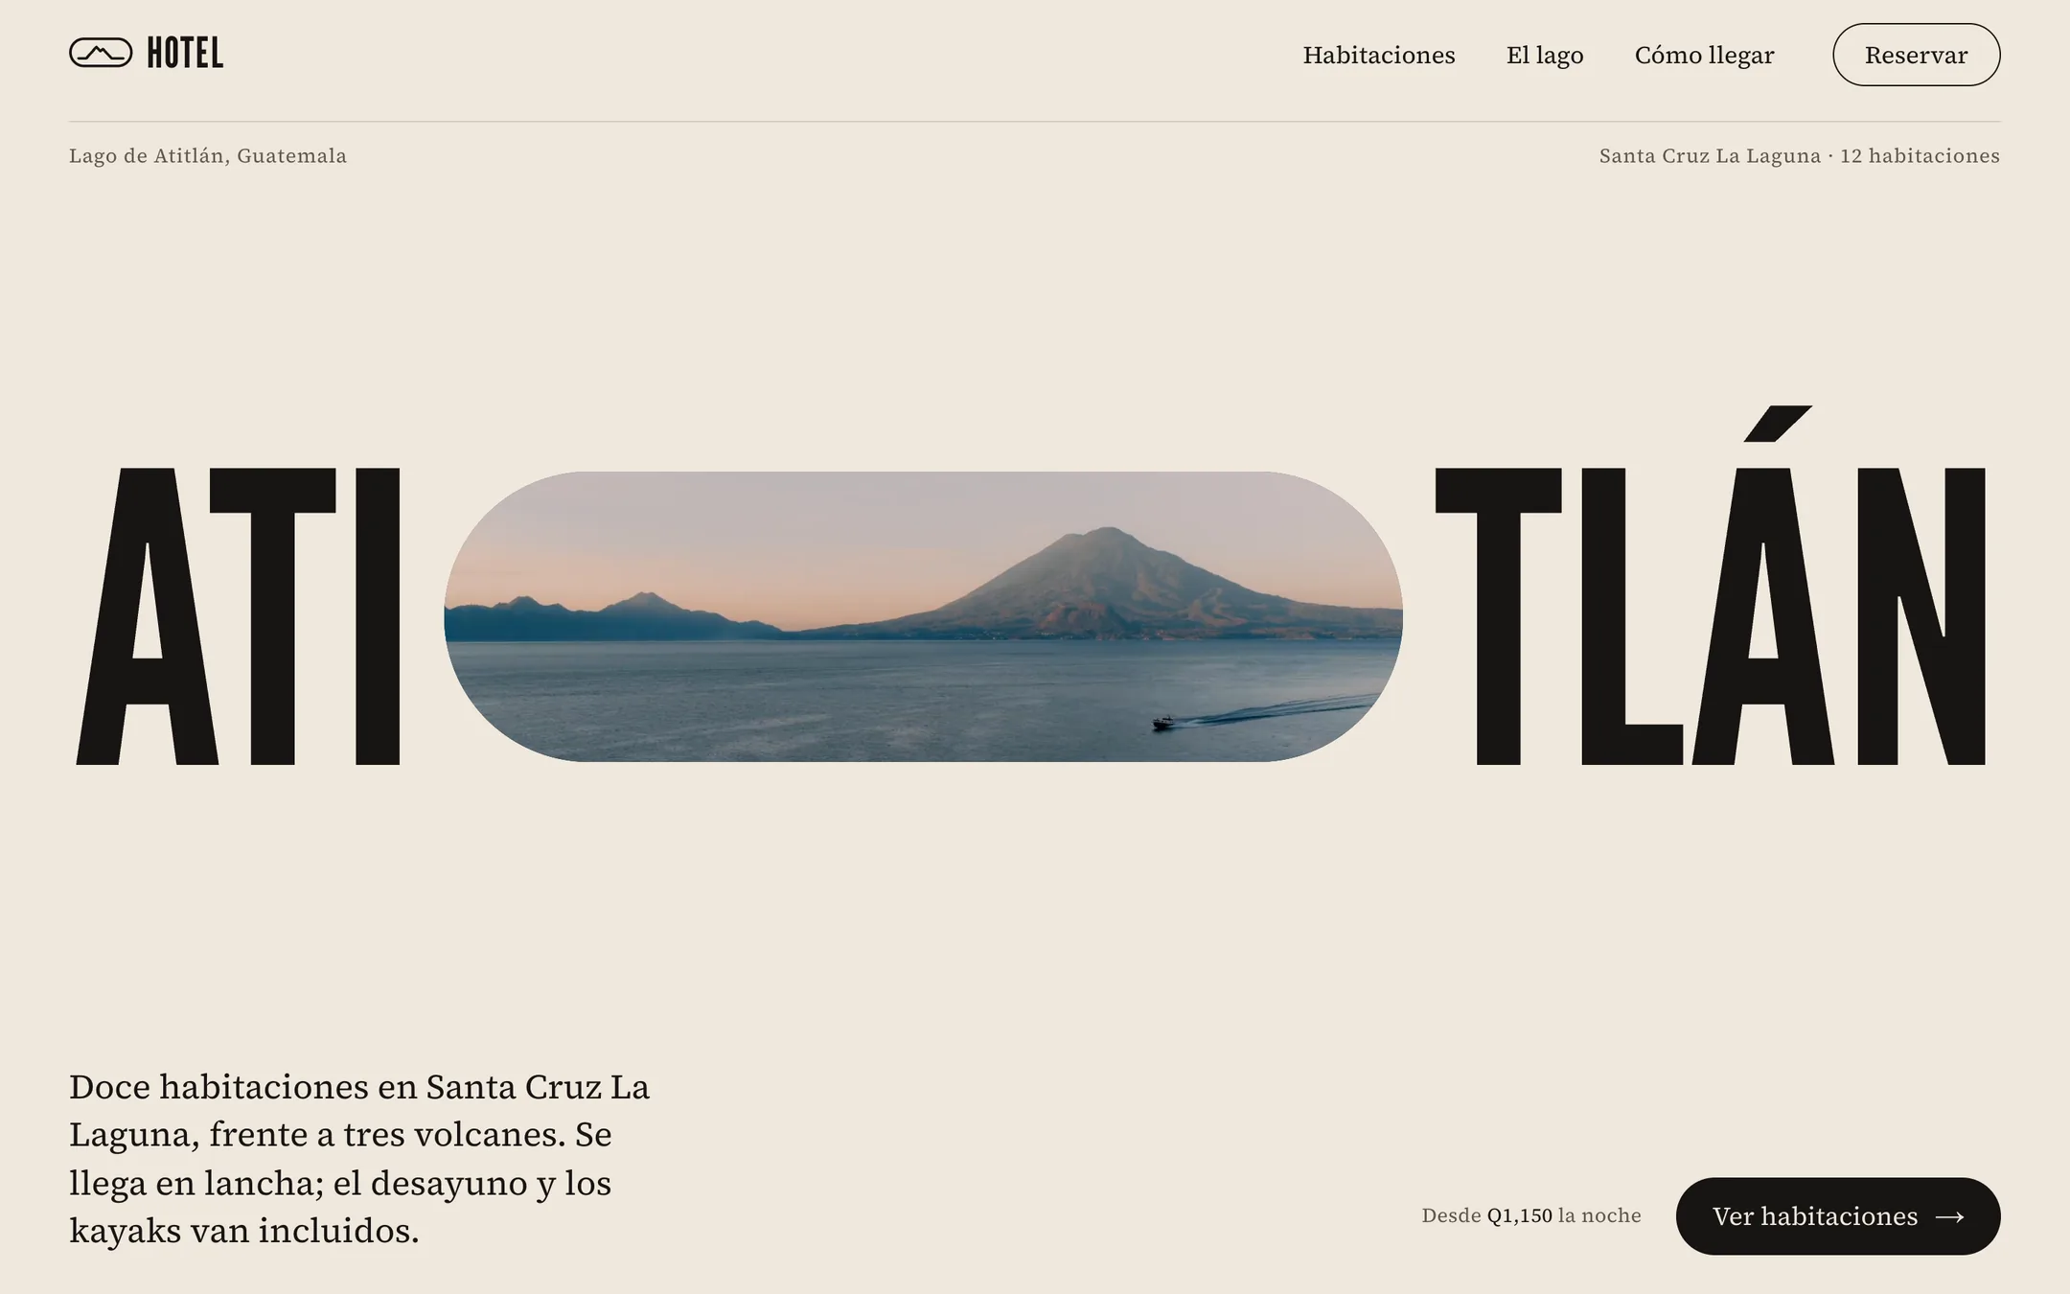Click the Doce habitaciones description paragraph
The width and height of the screenshot is (2070, 1294).
click(359, 1158)
